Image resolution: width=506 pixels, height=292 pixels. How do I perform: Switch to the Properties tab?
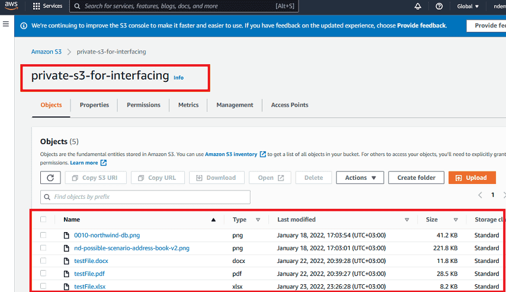click(94, 105)
